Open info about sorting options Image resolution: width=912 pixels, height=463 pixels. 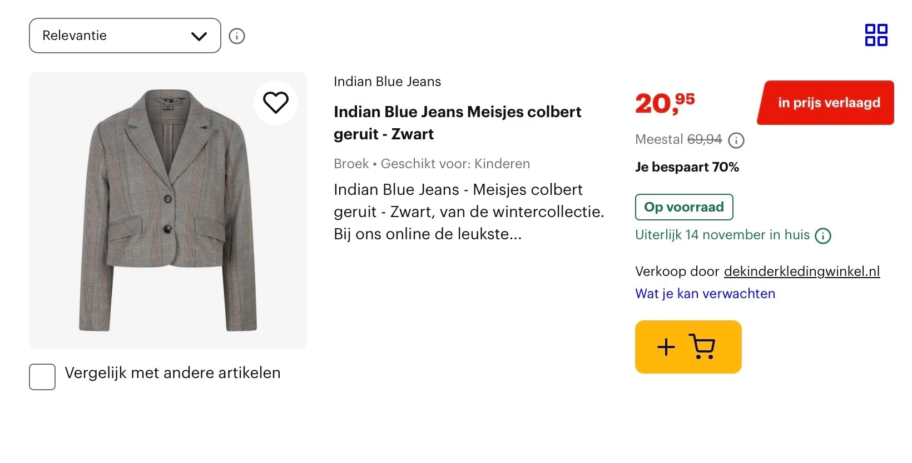tap(237, 36)
